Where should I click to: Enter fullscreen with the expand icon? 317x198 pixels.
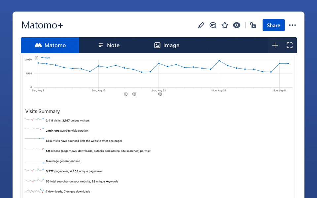(x=290, y=45)
